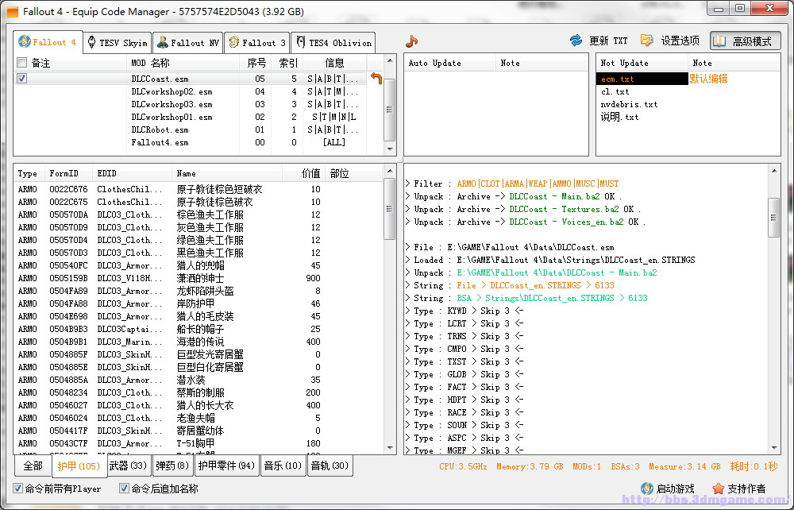Uncheck 命令后追加名称 checkbox
Screen dimensions: 794x510
[124, 489]
